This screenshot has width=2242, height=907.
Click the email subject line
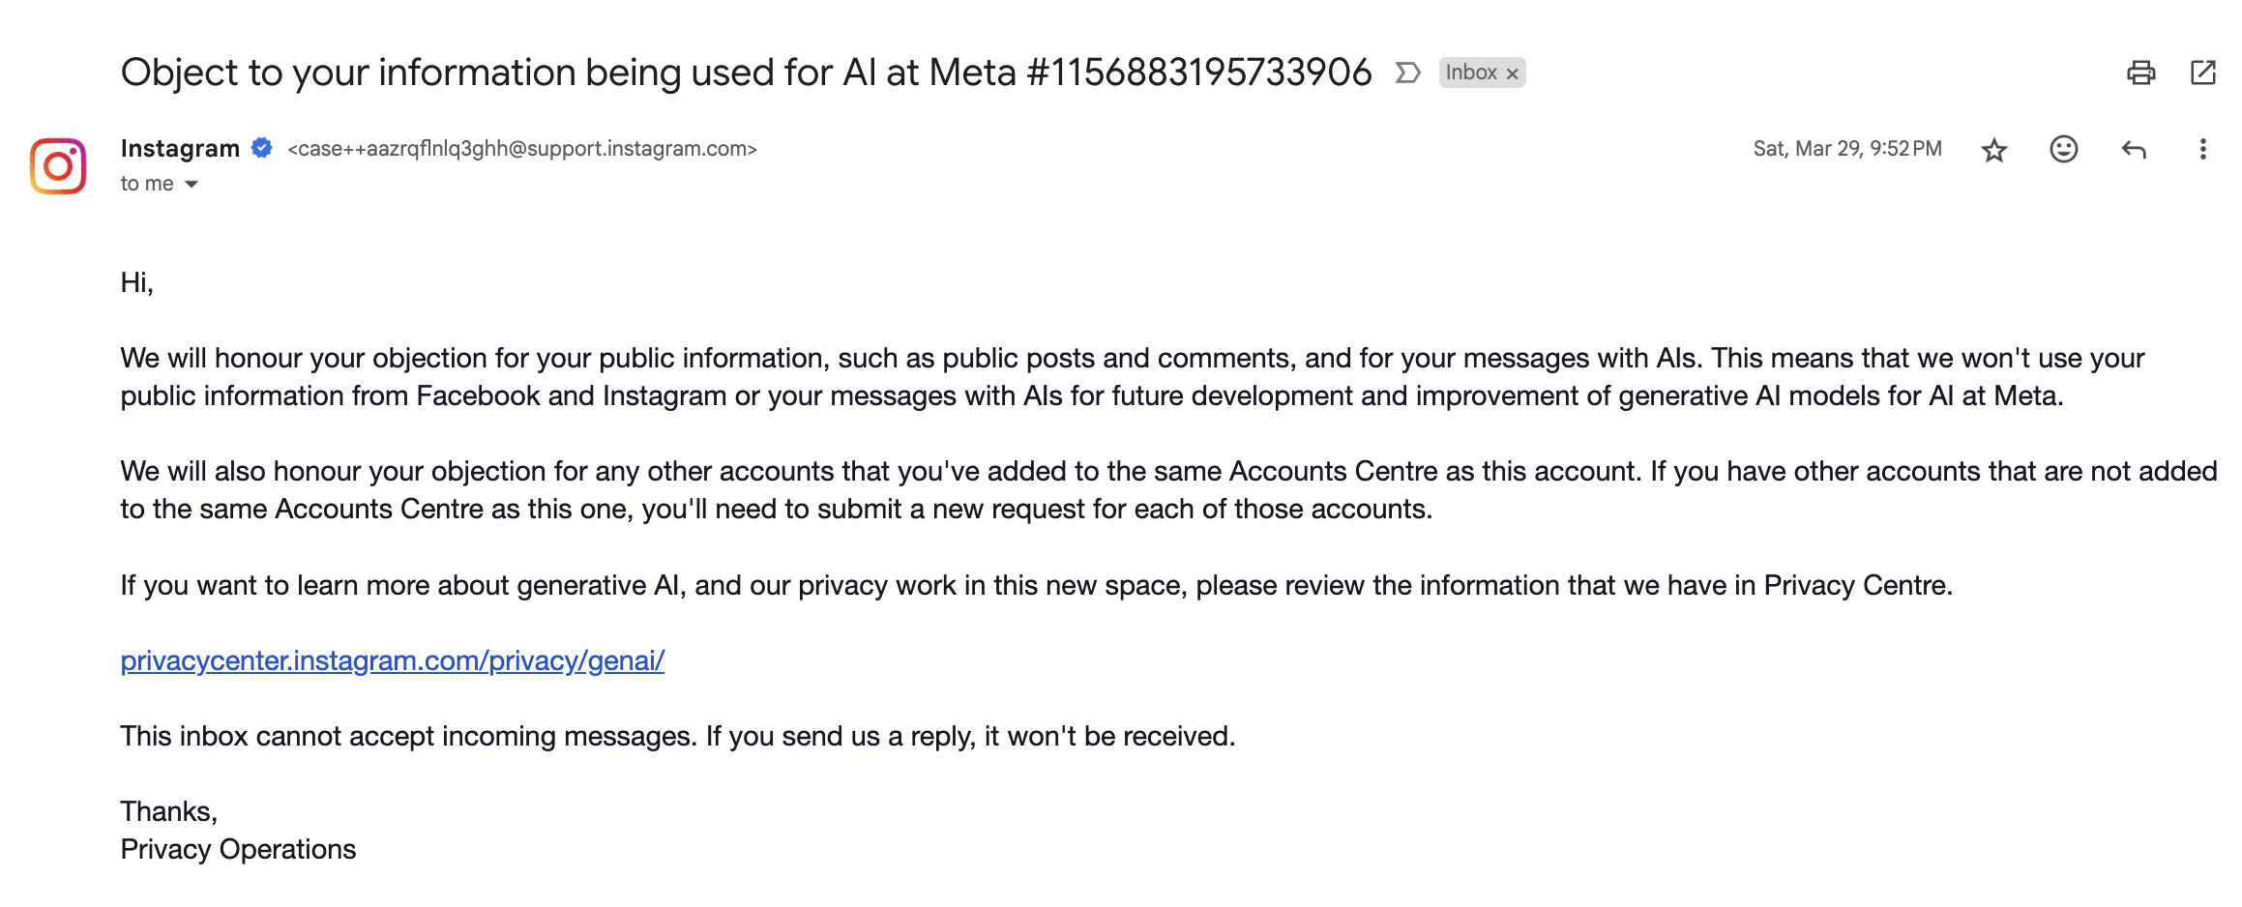tap(745, 73)
